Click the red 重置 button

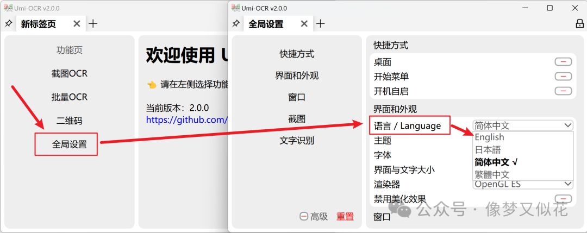pyautogui.click(x=345, y=216)
